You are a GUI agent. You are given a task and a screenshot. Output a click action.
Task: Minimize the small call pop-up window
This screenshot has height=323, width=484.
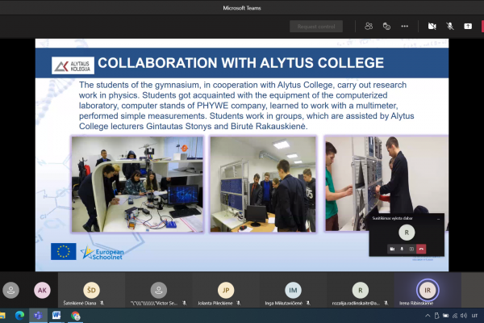coord(438,219)
